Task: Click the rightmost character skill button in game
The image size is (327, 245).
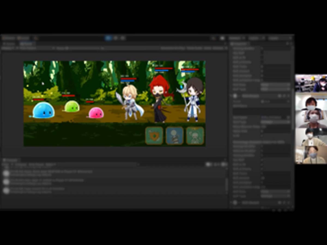Action: pos(195,136)
